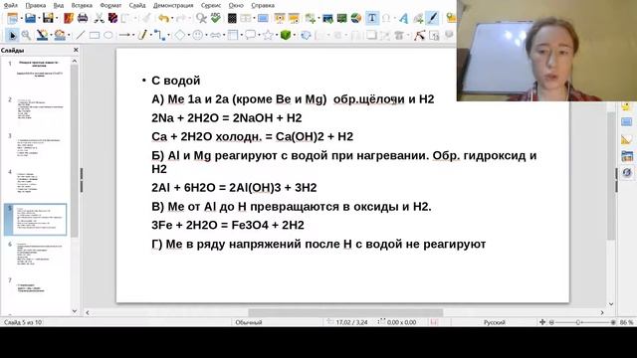This screenshot has width=637, height=358.
Task: Click the zoom slider handle in status bar
Action: pyautogui.click(x=578, y=322)
